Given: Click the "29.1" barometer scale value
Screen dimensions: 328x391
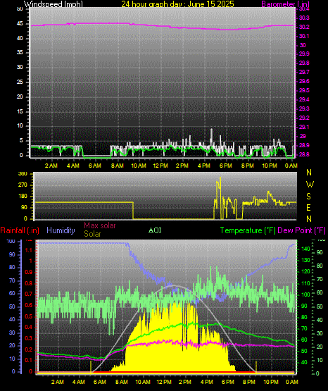Looking at the screenshot, I should [x=304, y=127].
